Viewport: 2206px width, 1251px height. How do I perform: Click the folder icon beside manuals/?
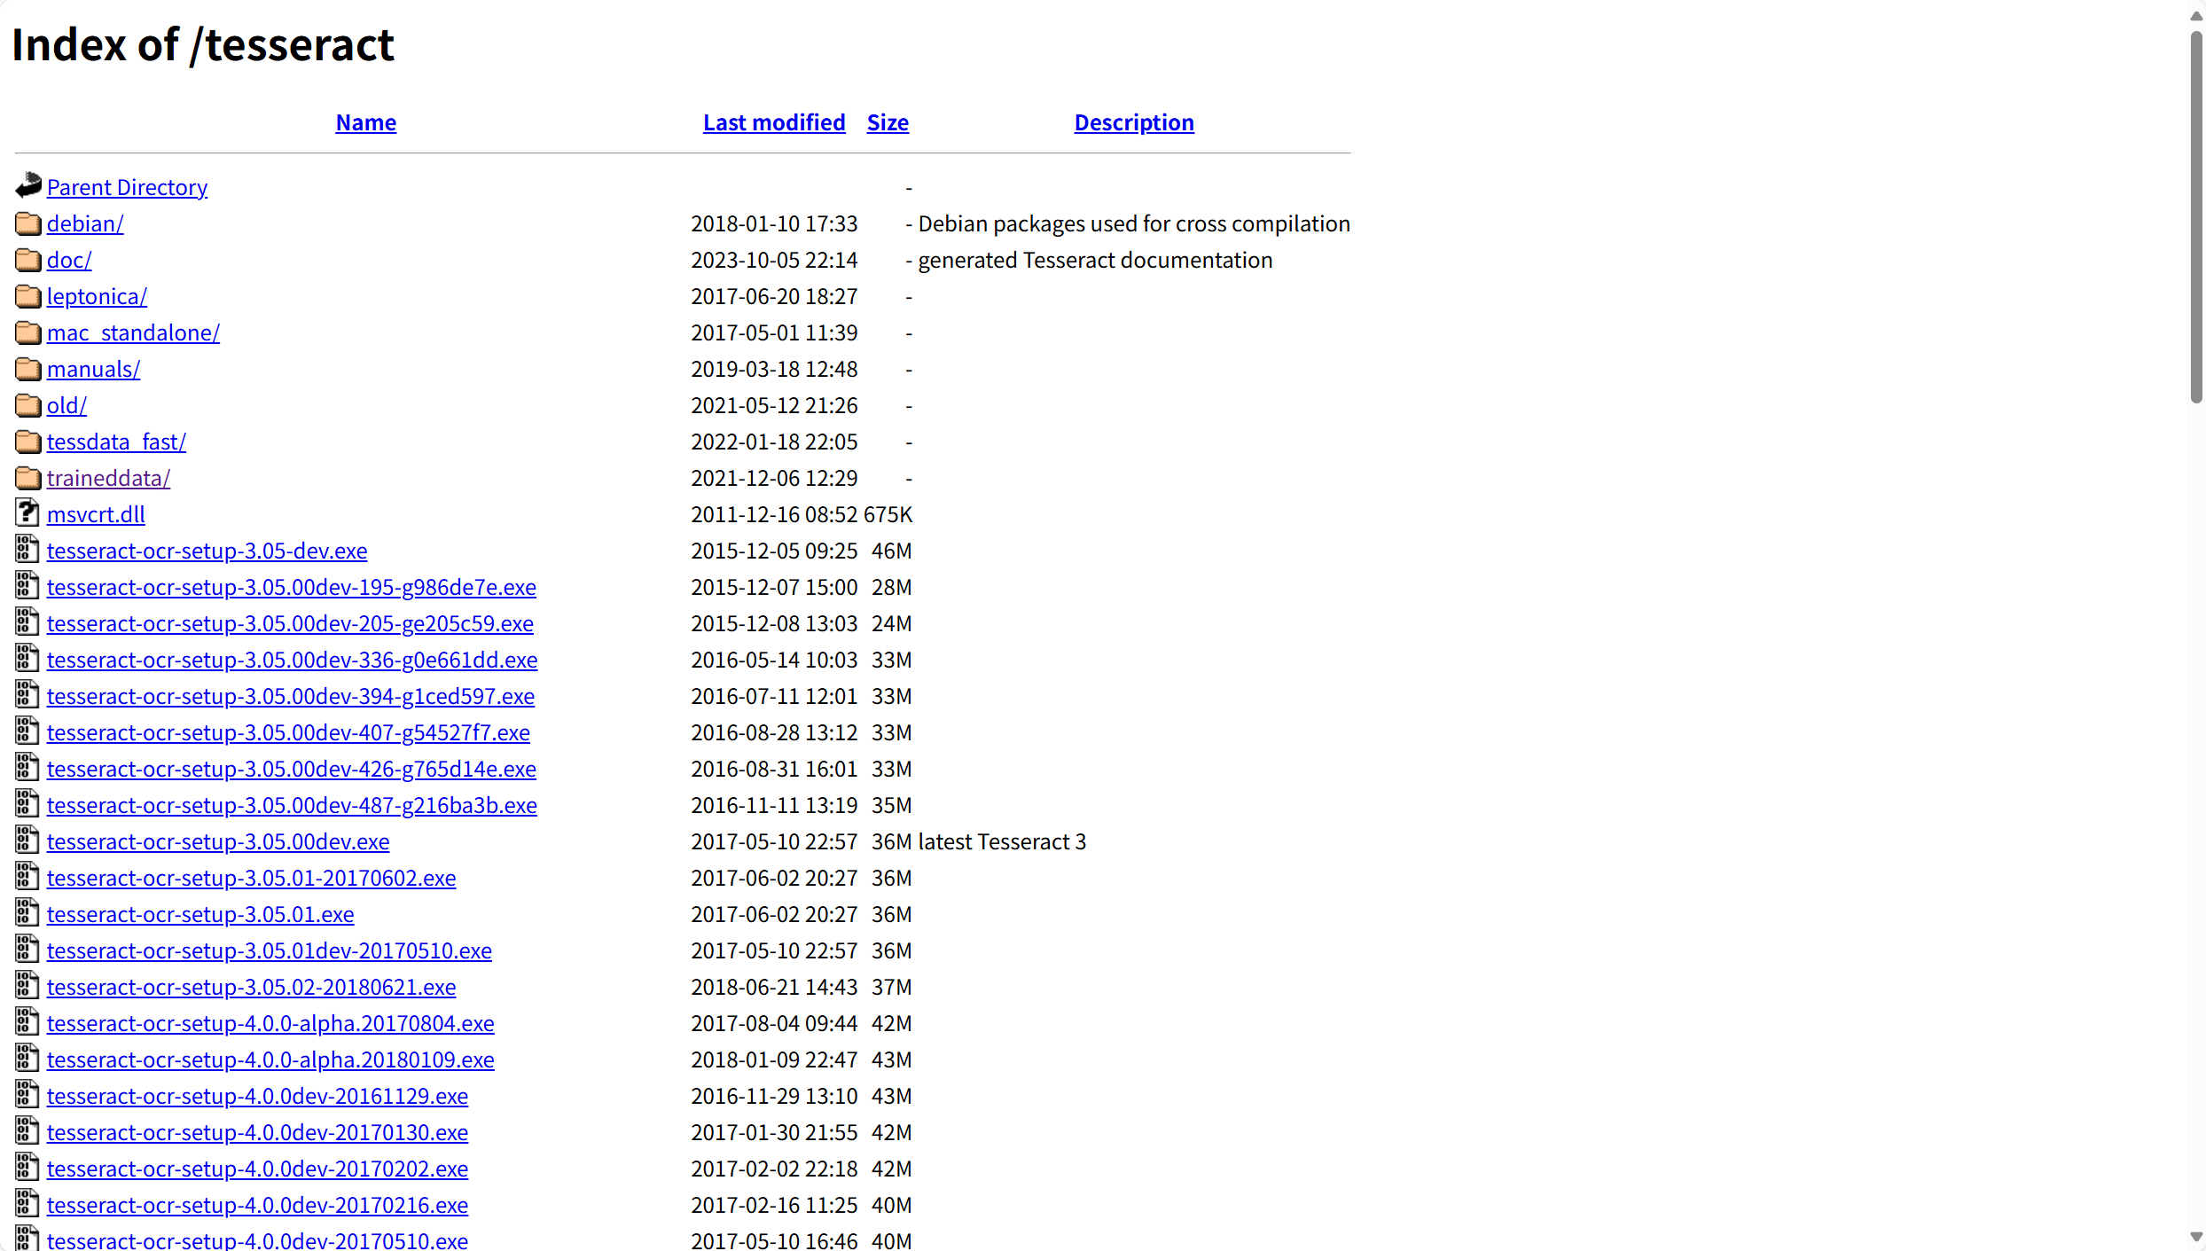click(x=28, y=369)
